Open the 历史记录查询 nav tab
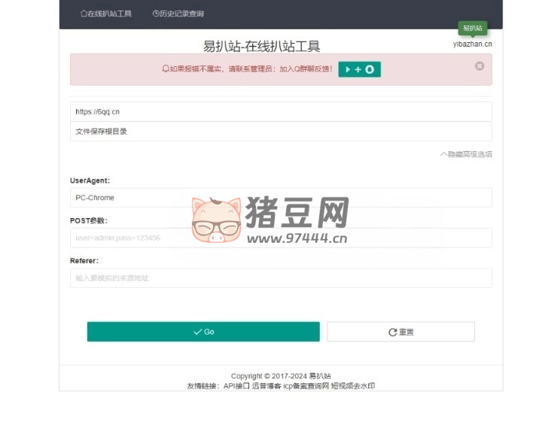The image size is (542, 439). tap(178, 14)
